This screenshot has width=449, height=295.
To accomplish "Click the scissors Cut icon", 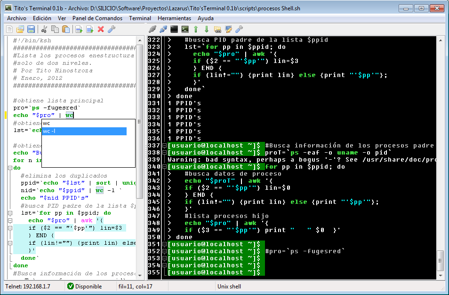I will click(x=44, y=30).
